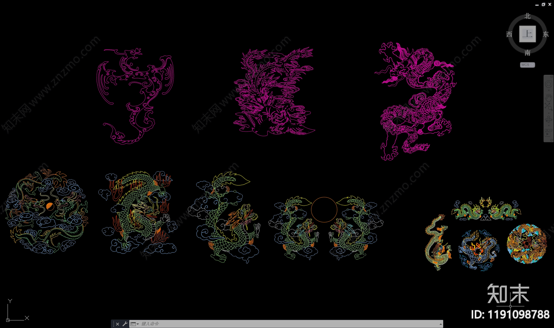
Task: Click the ViewCube top face 上
Action: point(527,34)
